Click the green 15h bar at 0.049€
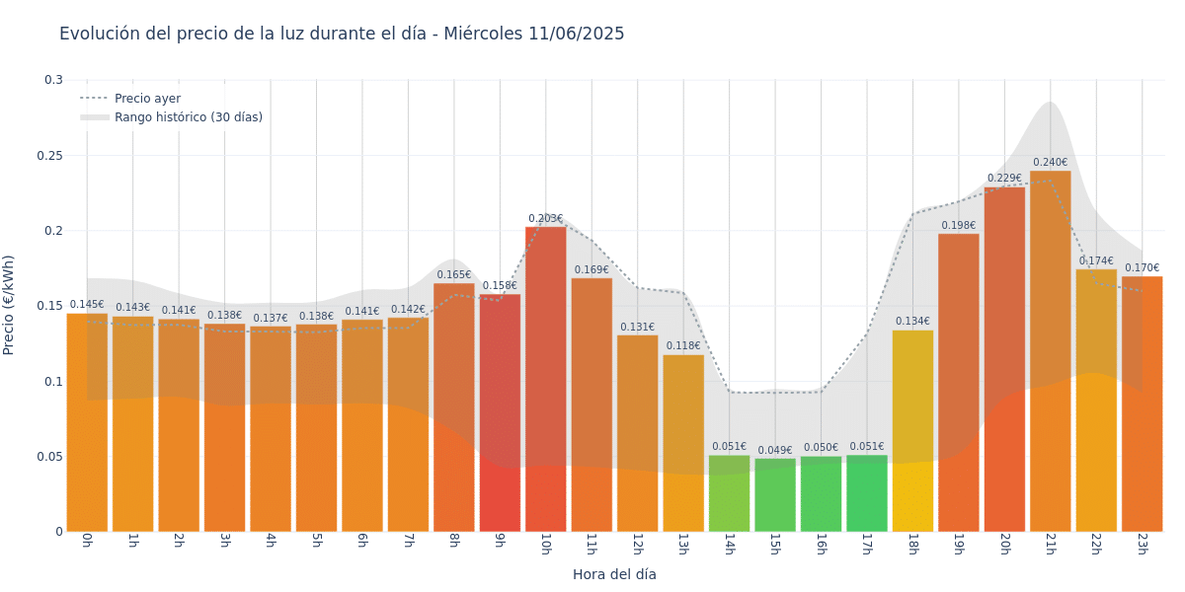This screenshot has height=592, width=1185. [x=775, y=495]
